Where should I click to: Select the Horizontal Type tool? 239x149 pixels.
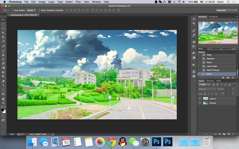tap(3, 85)
